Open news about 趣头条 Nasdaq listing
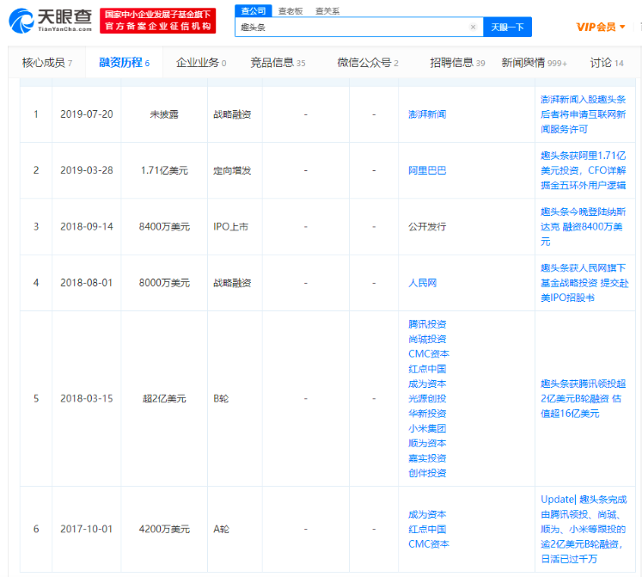This screenshot has width=642, height=577. [x=583, y=226]
